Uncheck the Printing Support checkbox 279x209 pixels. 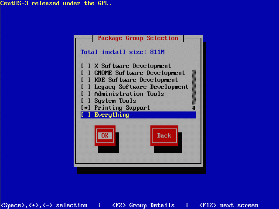[86, 108]
